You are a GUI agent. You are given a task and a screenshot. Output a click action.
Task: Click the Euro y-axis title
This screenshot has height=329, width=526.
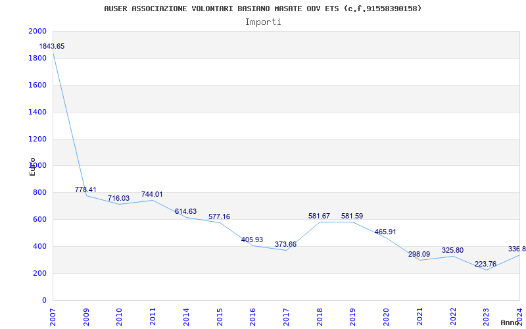click(32, 166)
